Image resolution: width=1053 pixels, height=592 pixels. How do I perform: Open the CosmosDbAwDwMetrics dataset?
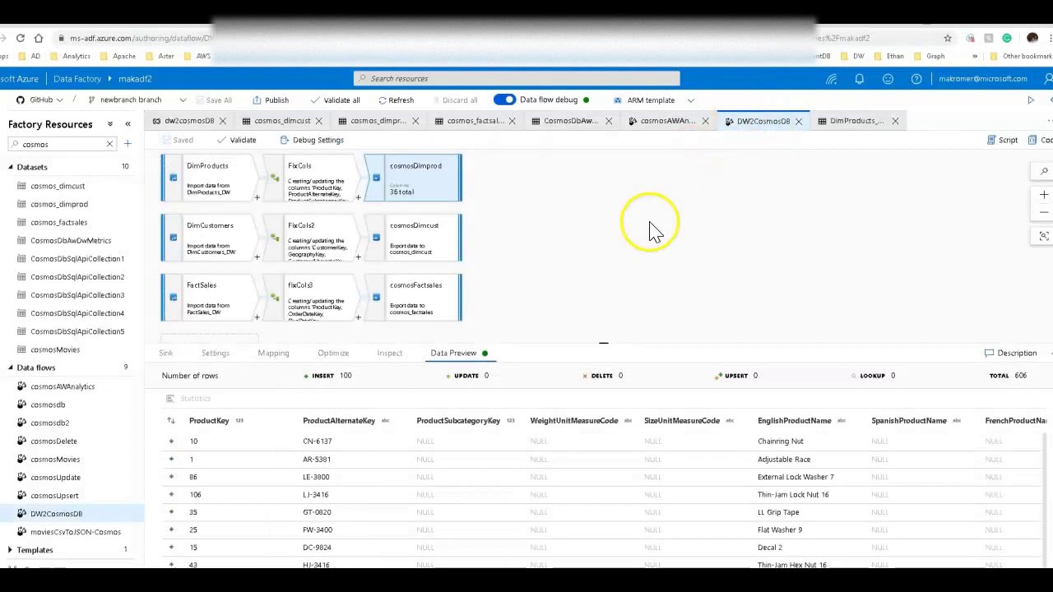point(71,240)
